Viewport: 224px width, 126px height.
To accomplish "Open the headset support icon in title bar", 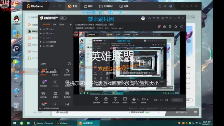I will 150,18.
